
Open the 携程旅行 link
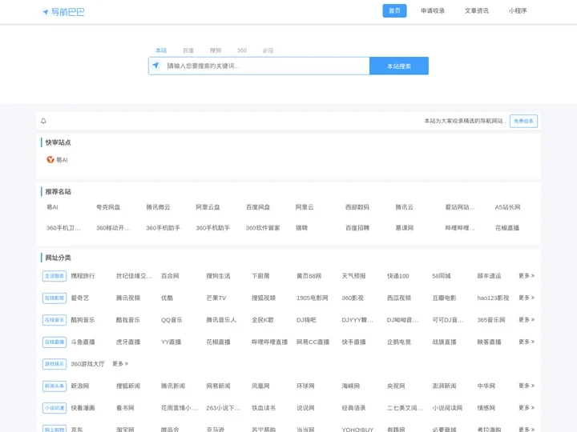(x=83, y=276)
